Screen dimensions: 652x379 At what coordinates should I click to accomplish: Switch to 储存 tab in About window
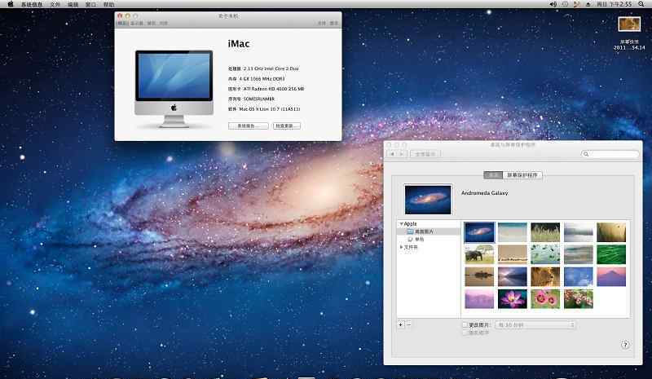point(151,24)
